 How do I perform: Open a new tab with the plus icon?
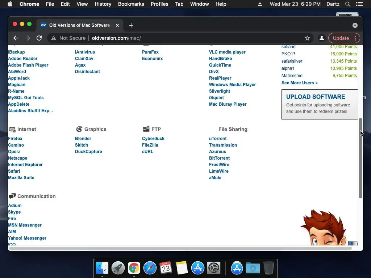pos(131,25)
